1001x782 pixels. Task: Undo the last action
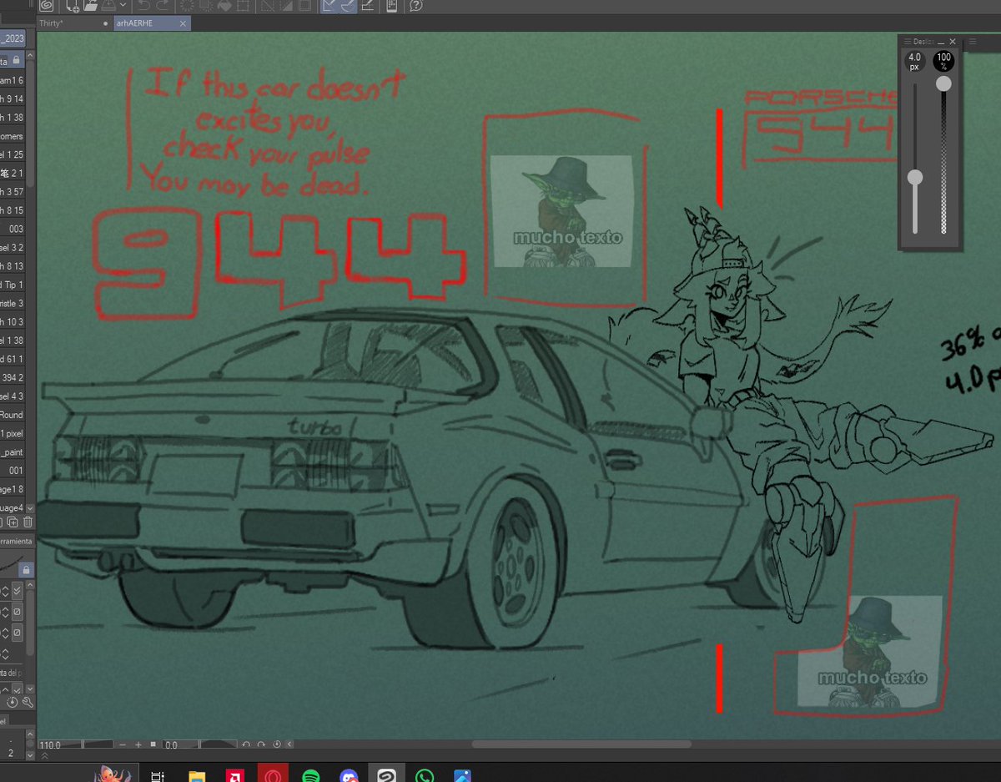pyautogui.click(x=143, y=6)
